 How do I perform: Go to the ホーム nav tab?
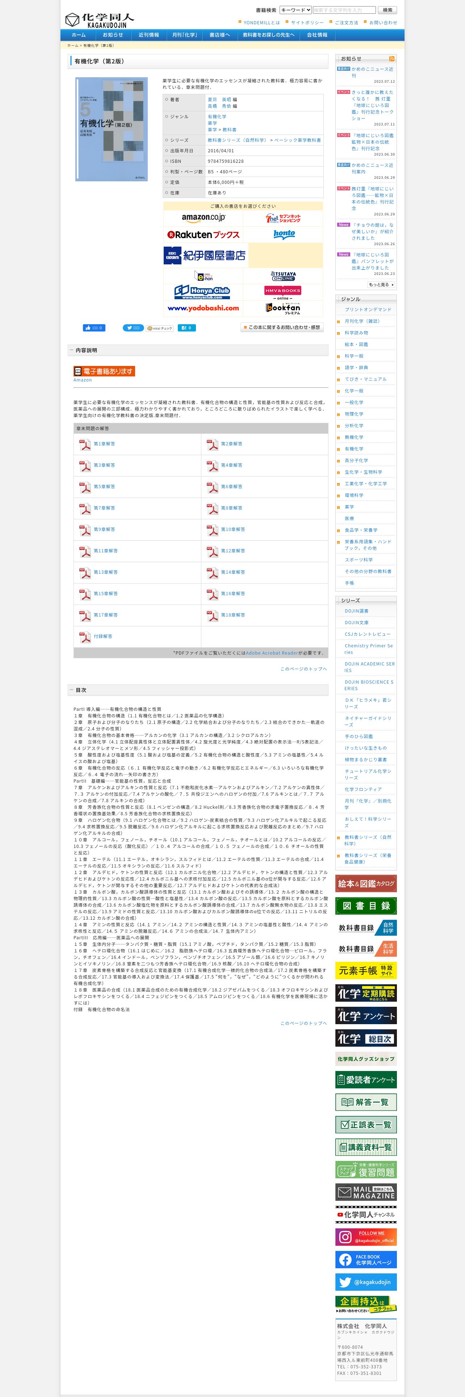pos(79,35)
